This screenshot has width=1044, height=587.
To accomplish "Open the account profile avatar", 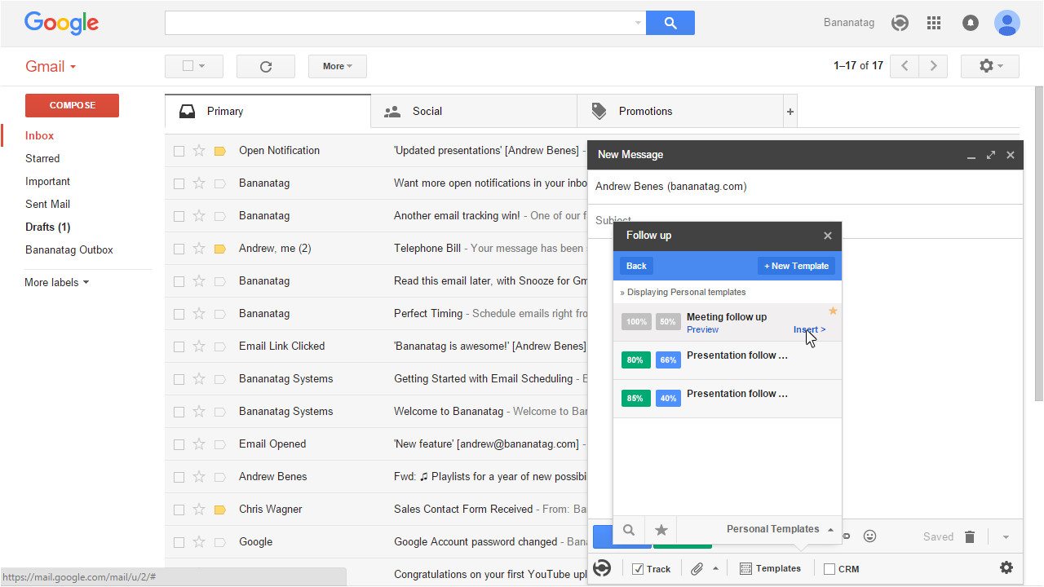I will 1007,23.
